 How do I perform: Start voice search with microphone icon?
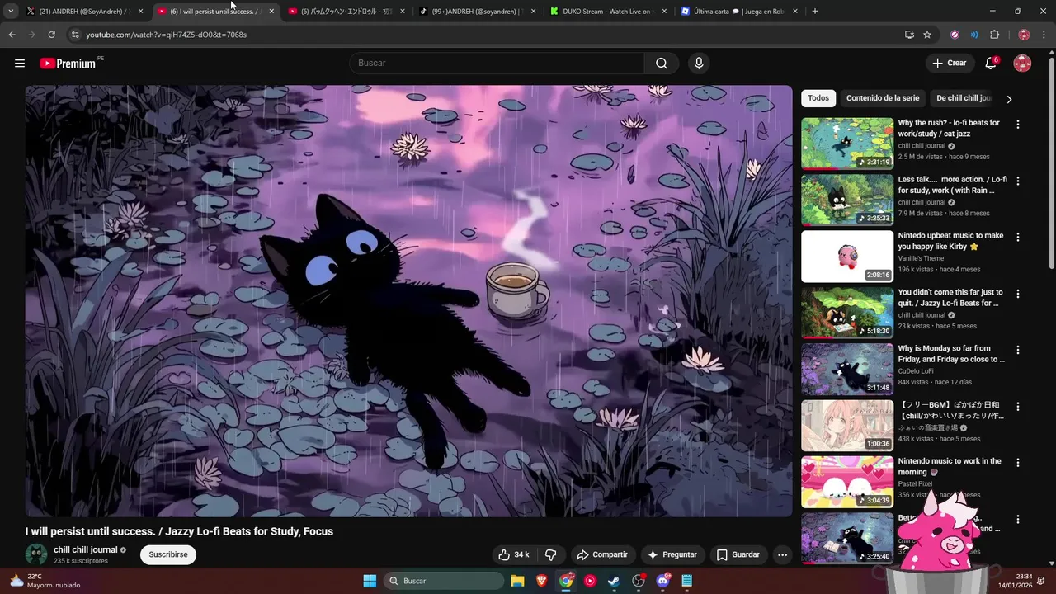point(699,64)
